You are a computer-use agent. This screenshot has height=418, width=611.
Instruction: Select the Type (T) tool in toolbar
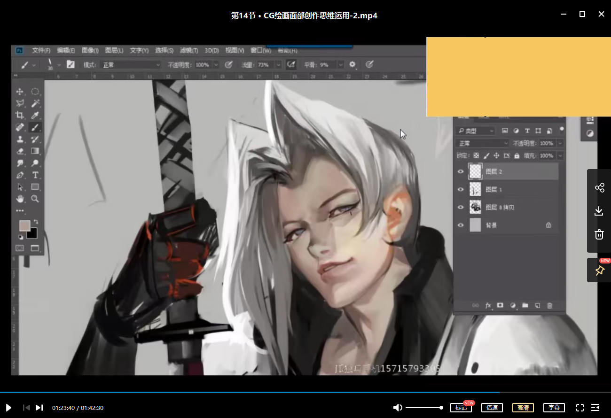tap(35, 175)
